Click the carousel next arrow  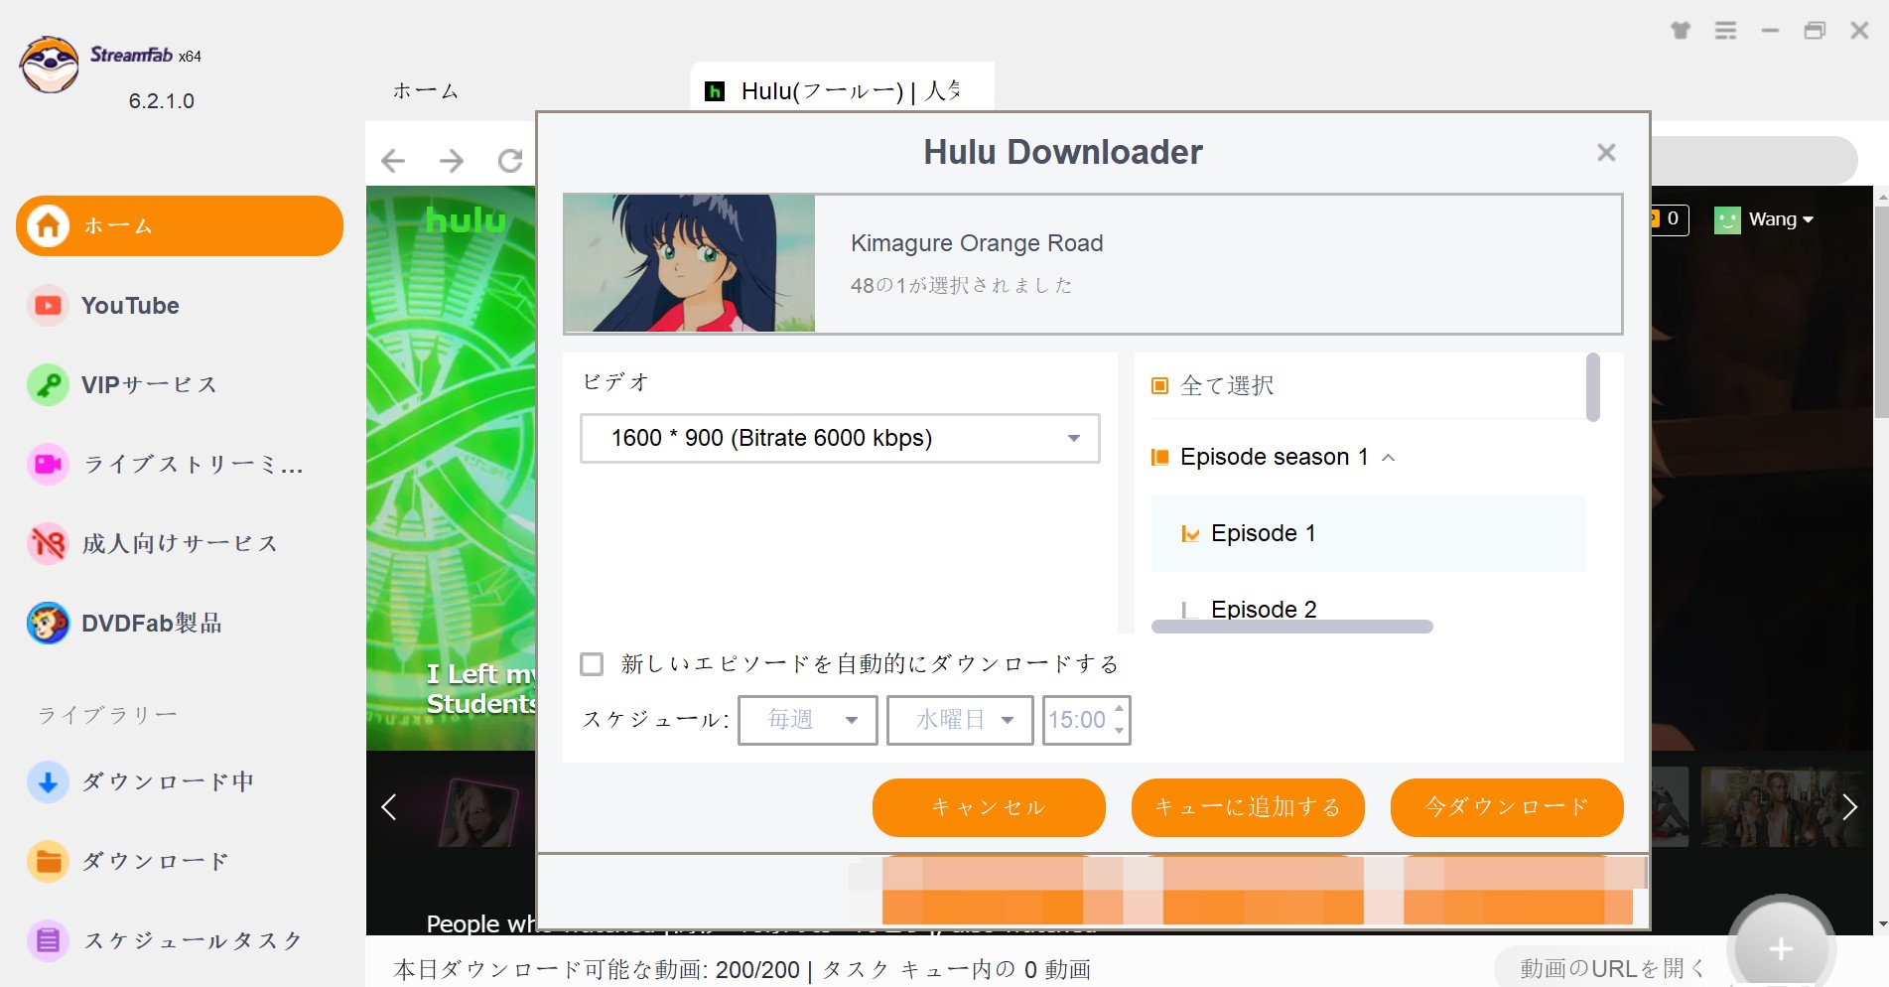coord(1849,806)
